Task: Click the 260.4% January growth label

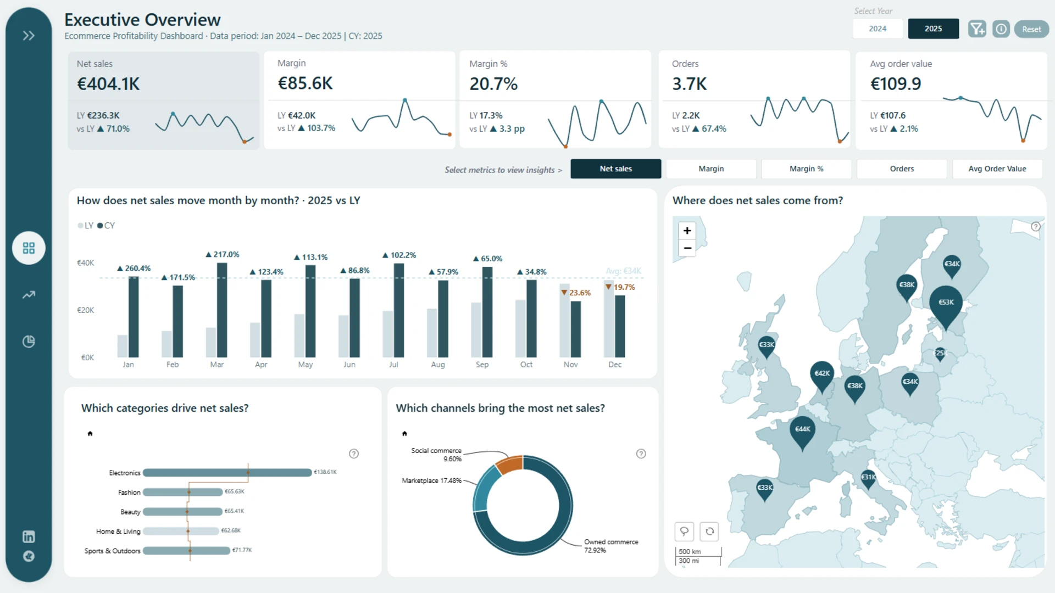Action: click(134, 268)
